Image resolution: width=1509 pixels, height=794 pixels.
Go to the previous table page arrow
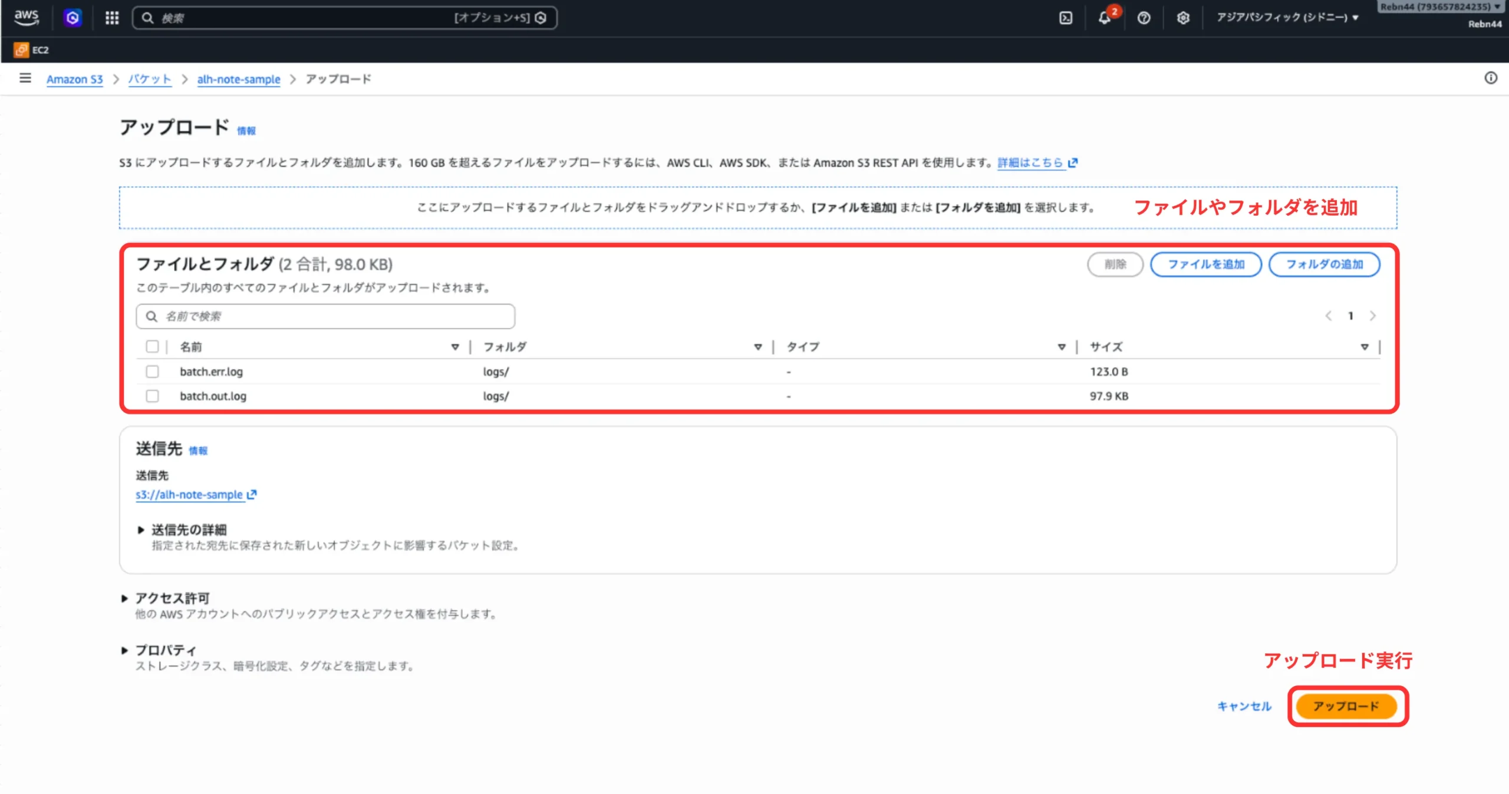tap(1329, 316)
